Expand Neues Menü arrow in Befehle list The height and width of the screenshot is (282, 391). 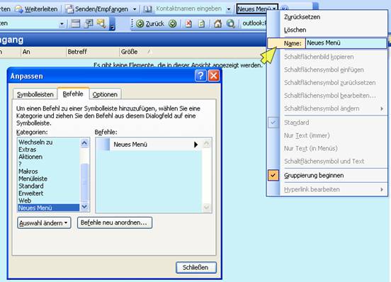(x=195, y=145)
